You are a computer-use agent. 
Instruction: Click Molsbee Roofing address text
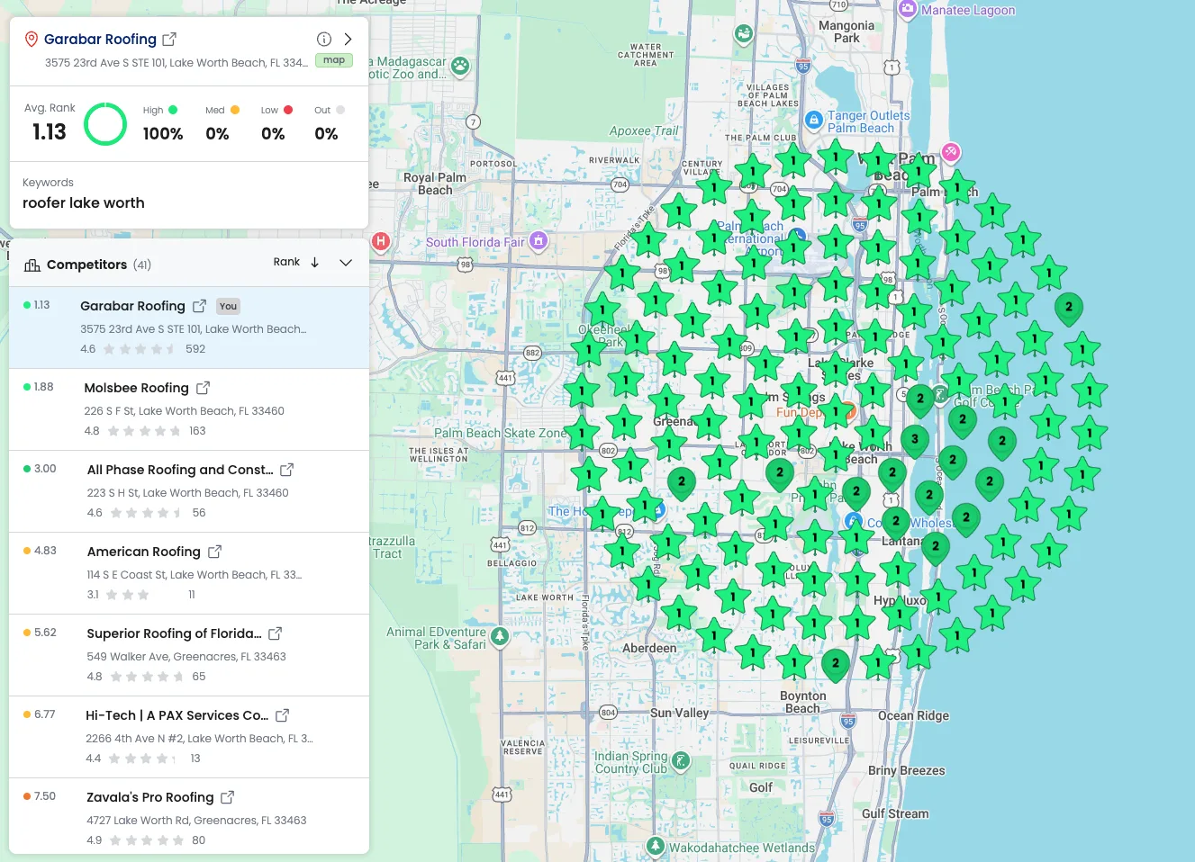pos(184,411)
